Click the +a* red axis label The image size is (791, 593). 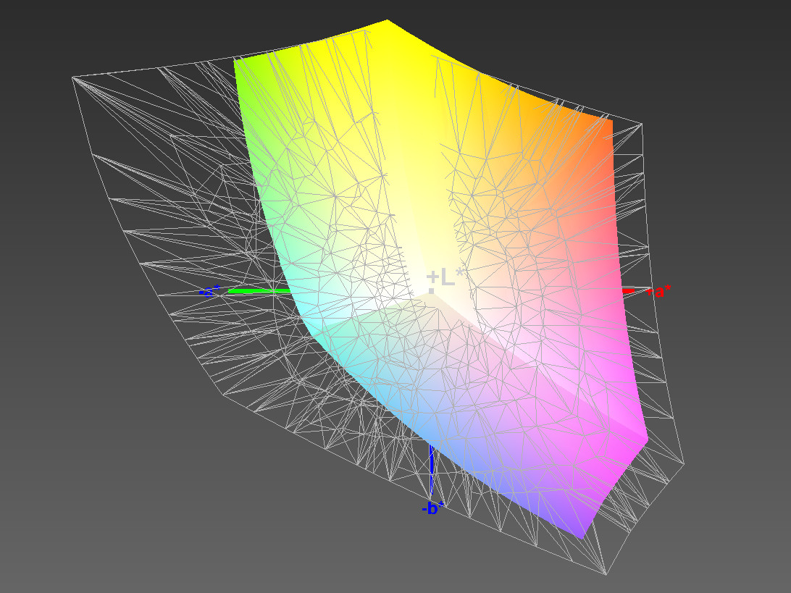(659, 291)
